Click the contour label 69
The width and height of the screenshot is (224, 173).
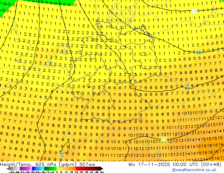point(187,88)
